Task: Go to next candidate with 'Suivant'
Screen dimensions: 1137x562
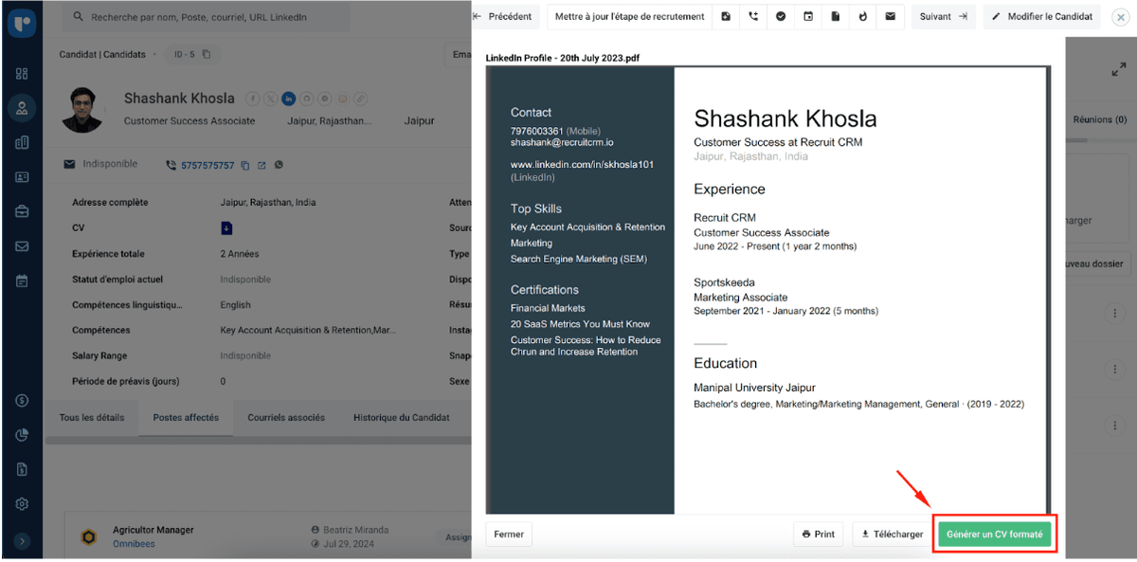Action: tap(943, 16)
